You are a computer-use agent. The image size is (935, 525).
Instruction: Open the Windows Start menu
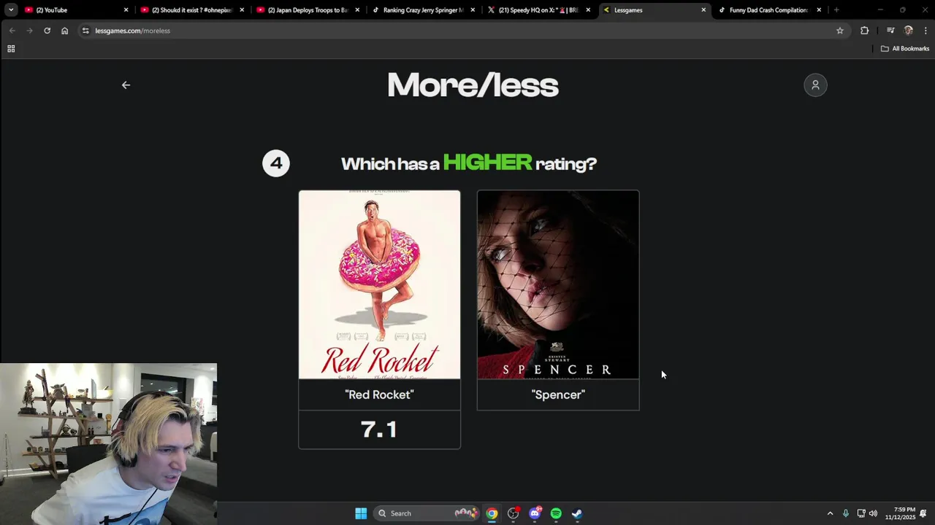point(361,513)
